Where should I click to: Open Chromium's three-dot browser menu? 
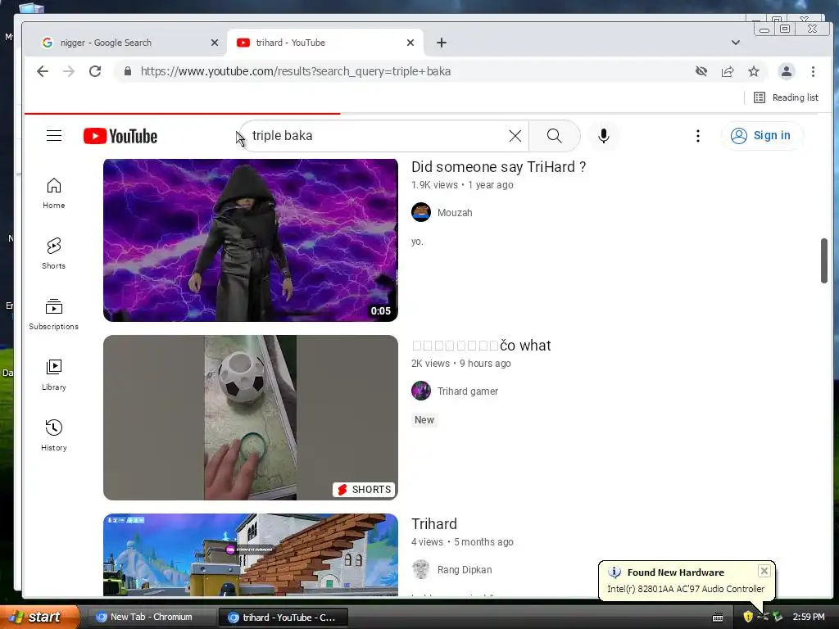(813, 71)
